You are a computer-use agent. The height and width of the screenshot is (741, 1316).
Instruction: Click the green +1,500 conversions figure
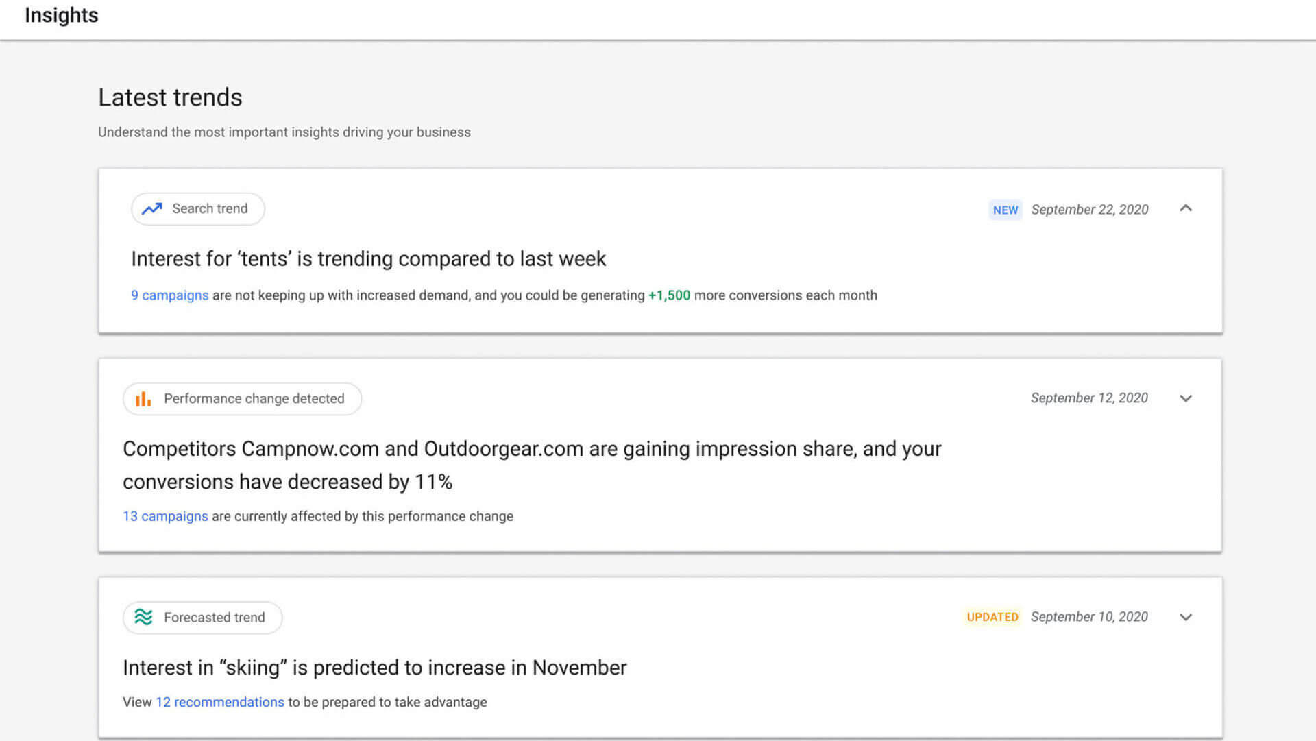669,295
